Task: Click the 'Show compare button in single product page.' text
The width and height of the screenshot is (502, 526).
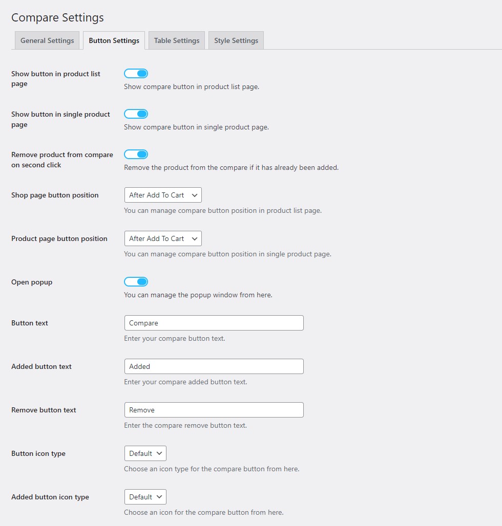Action: [196, 127]
